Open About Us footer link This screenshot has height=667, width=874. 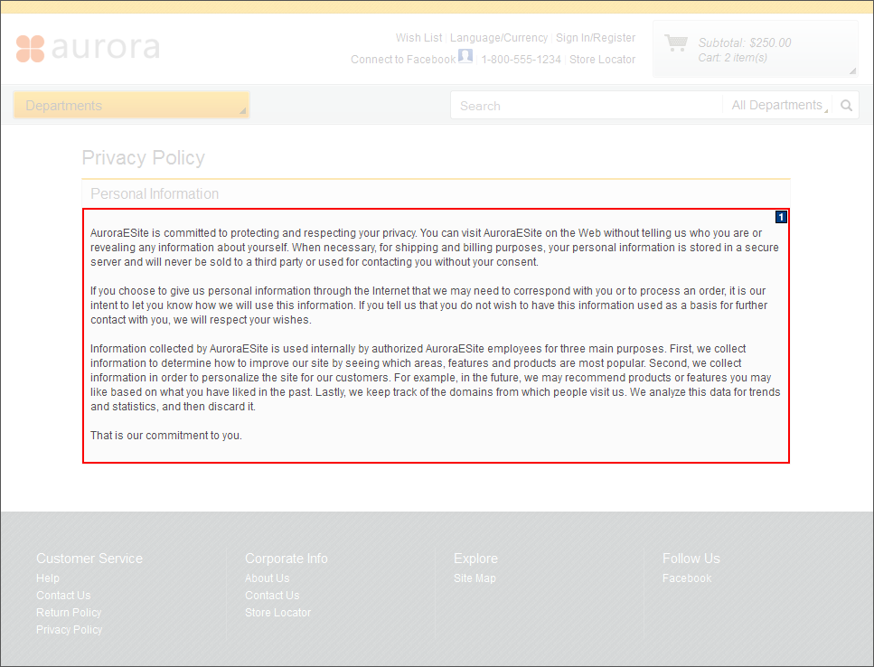click(267, 578)
